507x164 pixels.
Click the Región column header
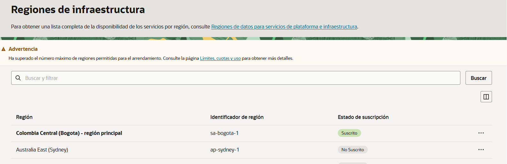(24, 117)
